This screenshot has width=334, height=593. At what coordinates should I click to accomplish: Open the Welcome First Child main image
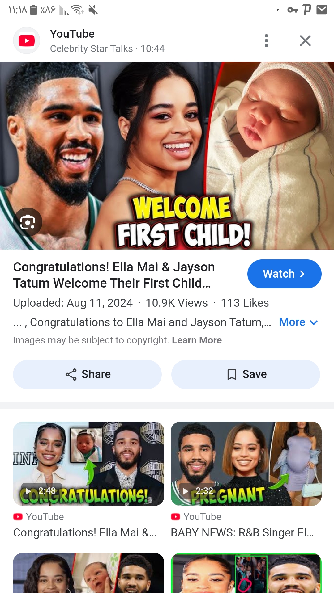tap(167, 156)
